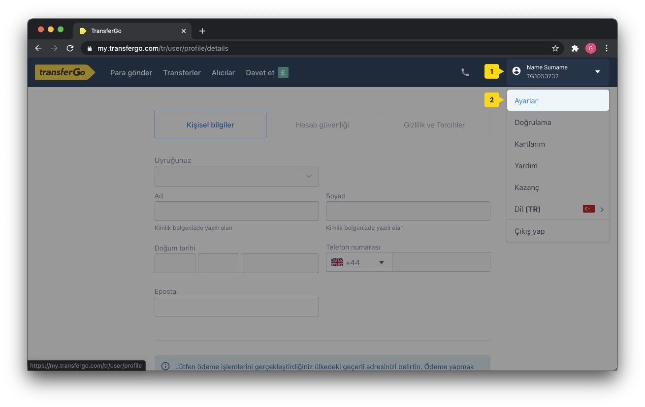
Task: Expand the Name Surname account dropdown arrow
Action: (x=598, y=72)
